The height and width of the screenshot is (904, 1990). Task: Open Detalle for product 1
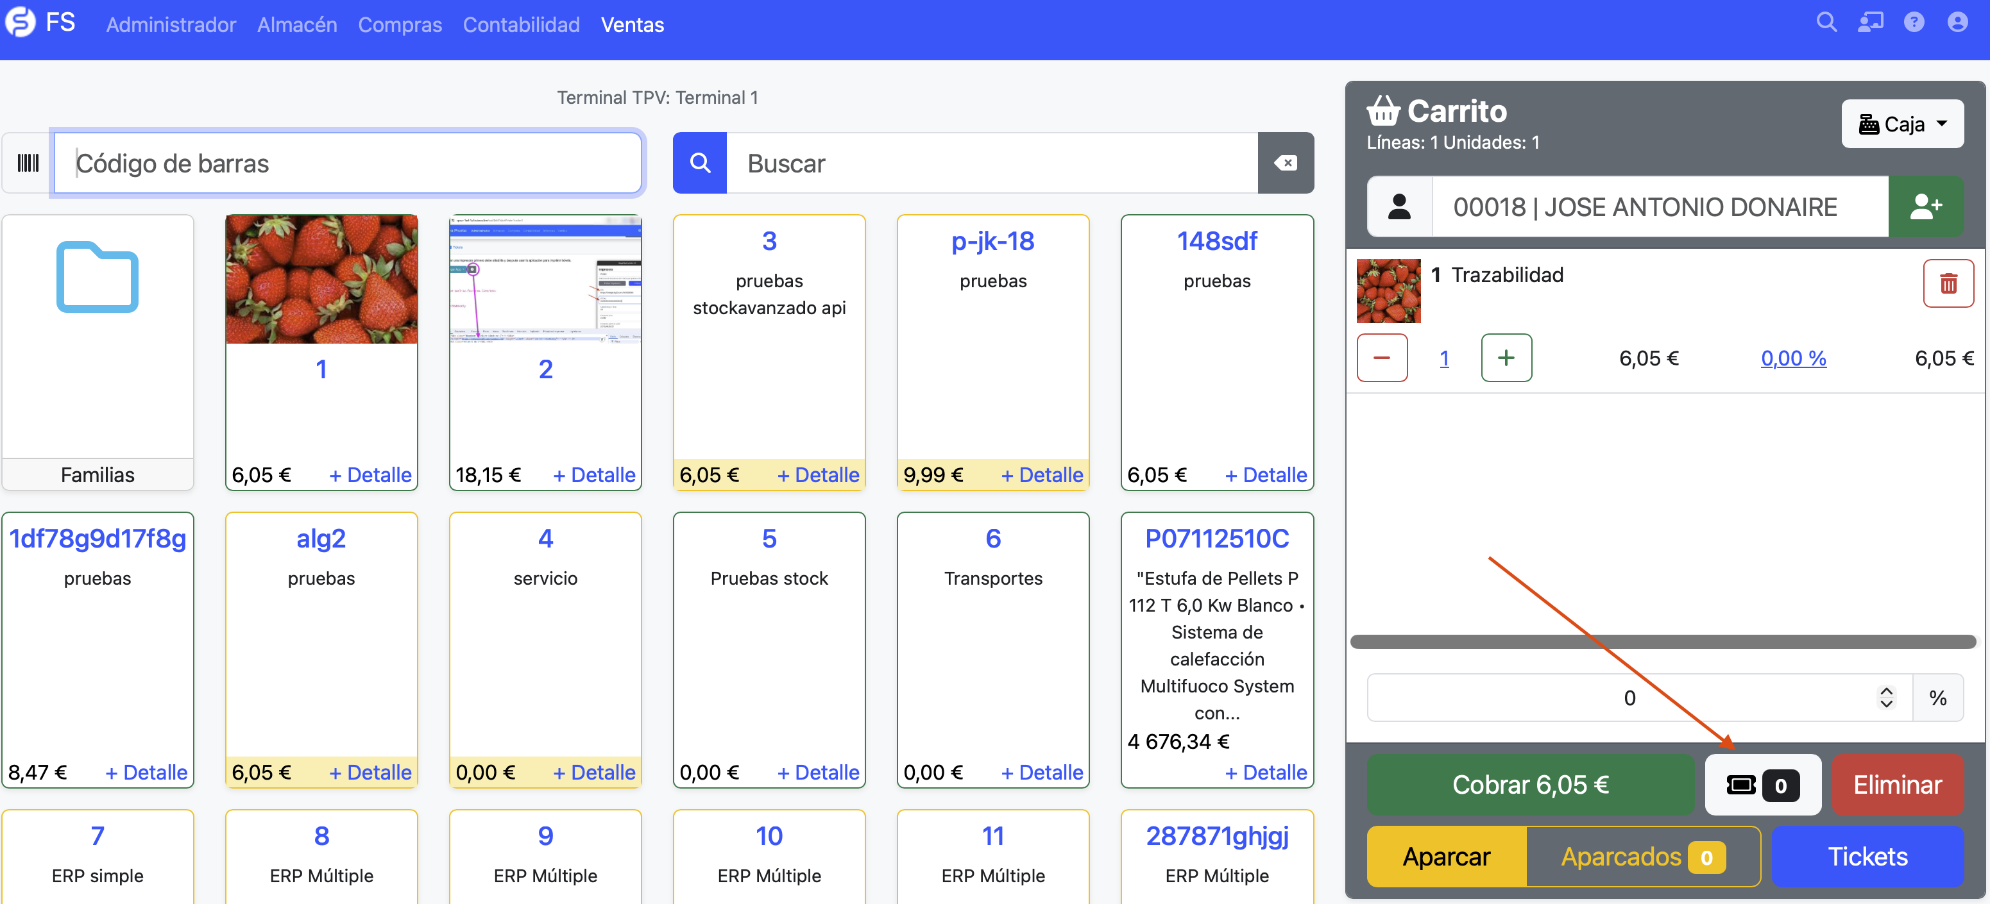(370, 475)
